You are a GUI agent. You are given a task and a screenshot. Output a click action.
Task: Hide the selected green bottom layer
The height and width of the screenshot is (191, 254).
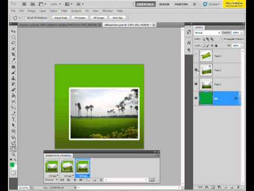coord(196,98)
